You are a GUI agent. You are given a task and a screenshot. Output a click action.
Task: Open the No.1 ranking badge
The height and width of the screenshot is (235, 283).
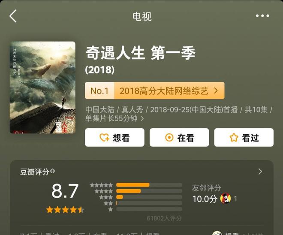point(99,90)
